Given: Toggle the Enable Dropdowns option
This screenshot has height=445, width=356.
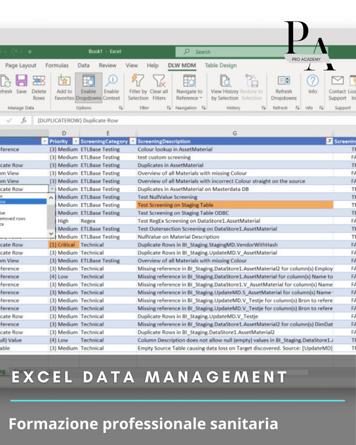Looking at the screenshot, I should pos(89,87).
